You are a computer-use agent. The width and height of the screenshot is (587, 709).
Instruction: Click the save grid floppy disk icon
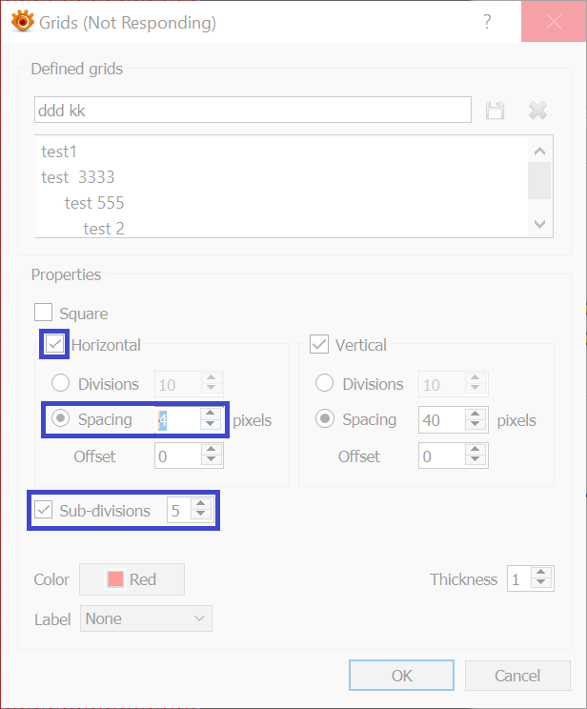pos(495,111)
